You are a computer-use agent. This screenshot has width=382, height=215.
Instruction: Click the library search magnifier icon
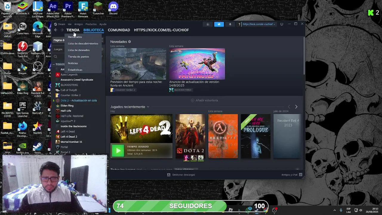(56, 56)
